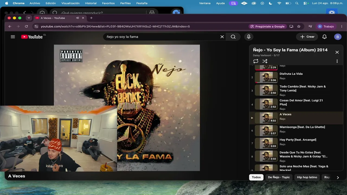The width and height of the screenshot is (347, 195).
Task: Toggle shuffle for the album playlist
Action: click(265, 61)
